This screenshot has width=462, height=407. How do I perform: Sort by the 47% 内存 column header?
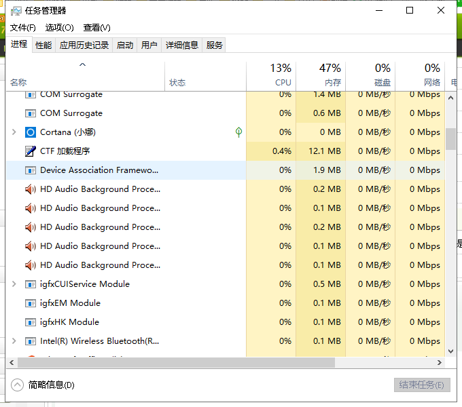pos(321,75)
